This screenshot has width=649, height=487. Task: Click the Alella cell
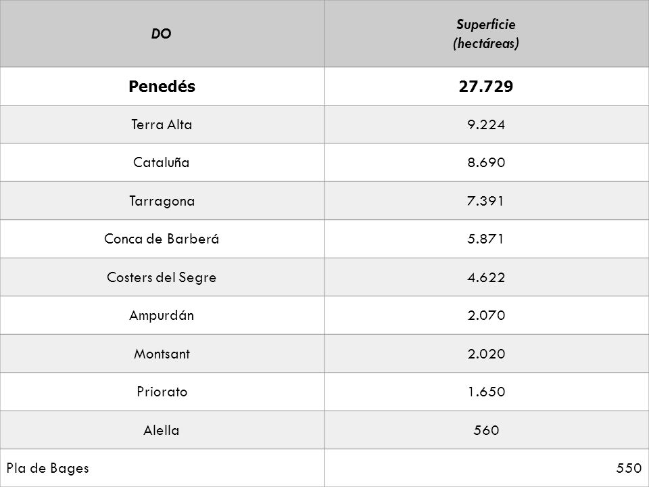162,430
